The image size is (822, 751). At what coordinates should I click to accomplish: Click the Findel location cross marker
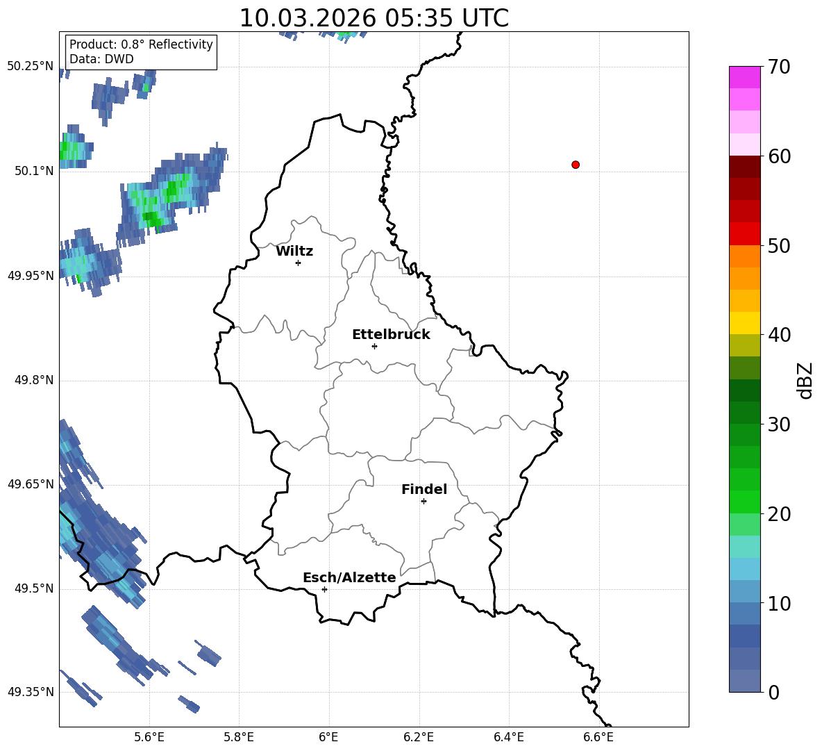(423, 502)
